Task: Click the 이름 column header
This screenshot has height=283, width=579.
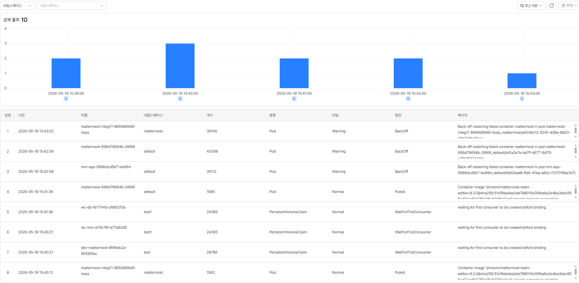Action: (84, 115)
